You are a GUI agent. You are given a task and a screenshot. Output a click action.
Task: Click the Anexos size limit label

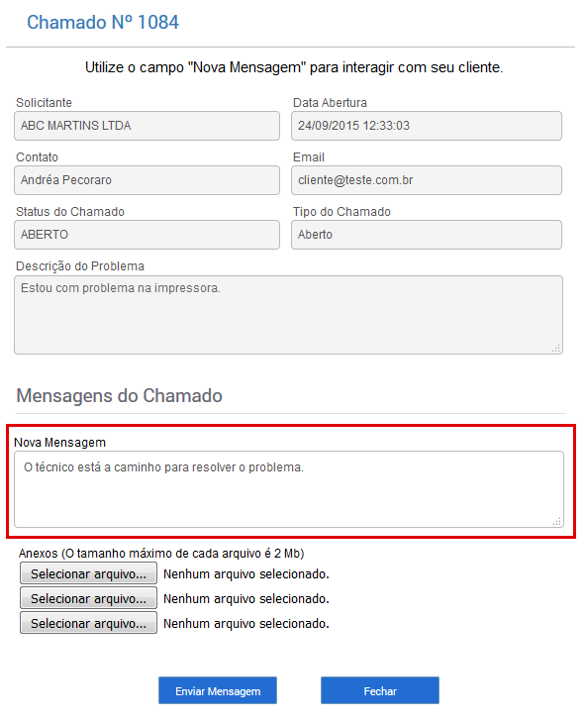[x=161, y=553]
